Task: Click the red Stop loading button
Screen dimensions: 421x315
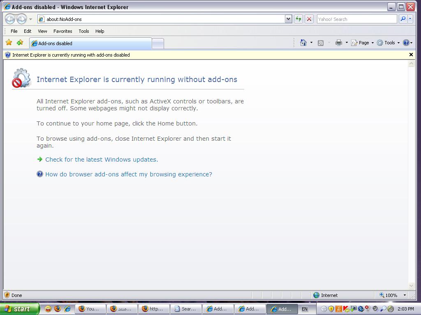Action: [x=309, y=19]
